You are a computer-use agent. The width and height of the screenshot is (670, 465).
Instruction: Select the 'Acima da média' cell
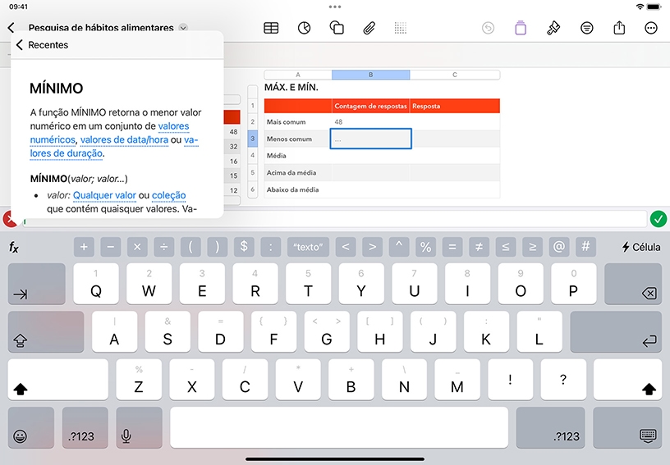pyautogui.click(x=298, y=173)
